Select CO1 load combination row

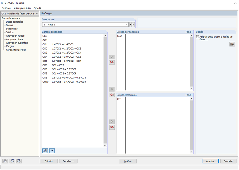[73, 45]
